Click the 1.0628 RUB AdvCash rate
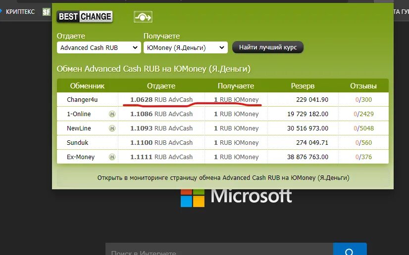 pyautogui.click(x=161, y=100)
